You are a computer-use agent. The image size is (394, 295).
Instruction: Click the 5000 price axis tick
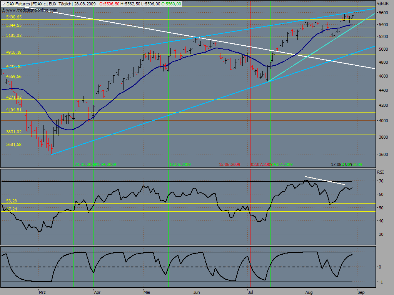coord(384,49)
